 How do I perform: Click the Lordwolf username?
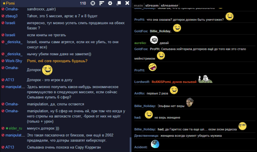(142, 82)
